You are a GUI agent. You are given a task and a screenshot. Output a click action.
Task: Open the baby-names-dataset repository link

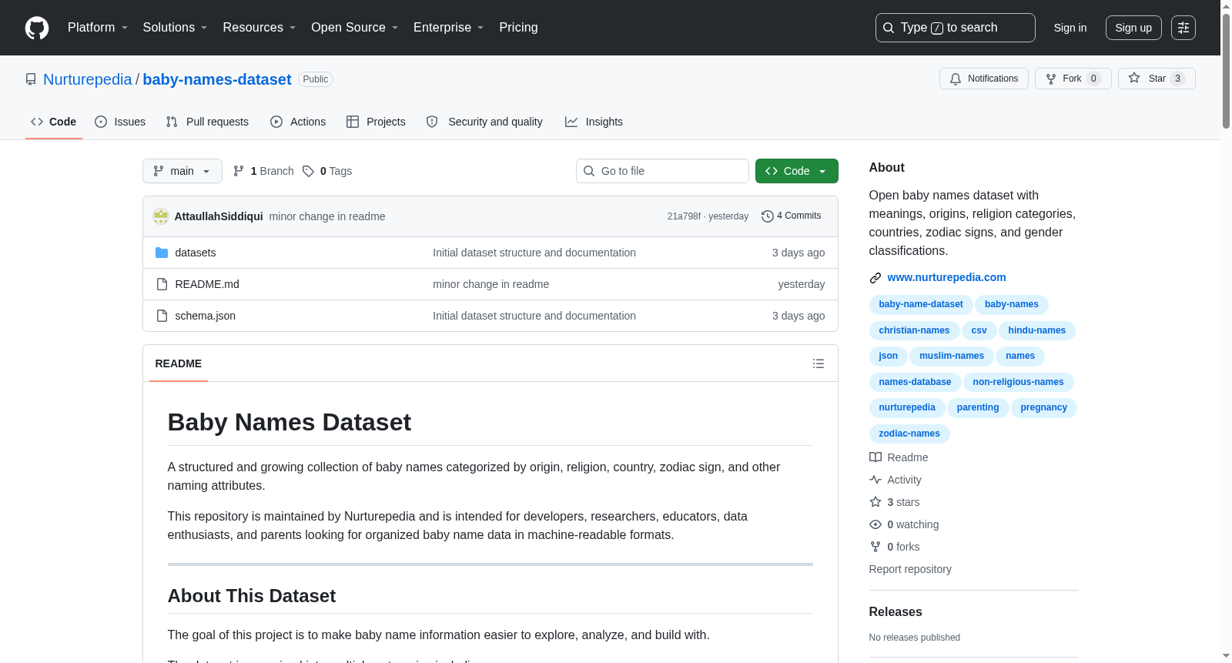[x=217, y=79]
